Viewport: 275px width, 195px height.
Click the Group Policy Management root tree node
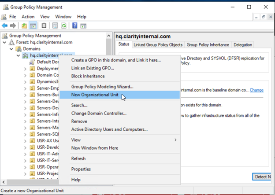point(35,36)
